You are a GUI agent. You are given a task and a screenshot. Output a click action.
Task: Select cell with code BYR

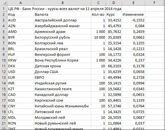click(x=21, y=38)
